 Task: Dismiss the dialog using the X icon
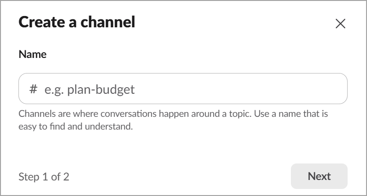point(340,24)
